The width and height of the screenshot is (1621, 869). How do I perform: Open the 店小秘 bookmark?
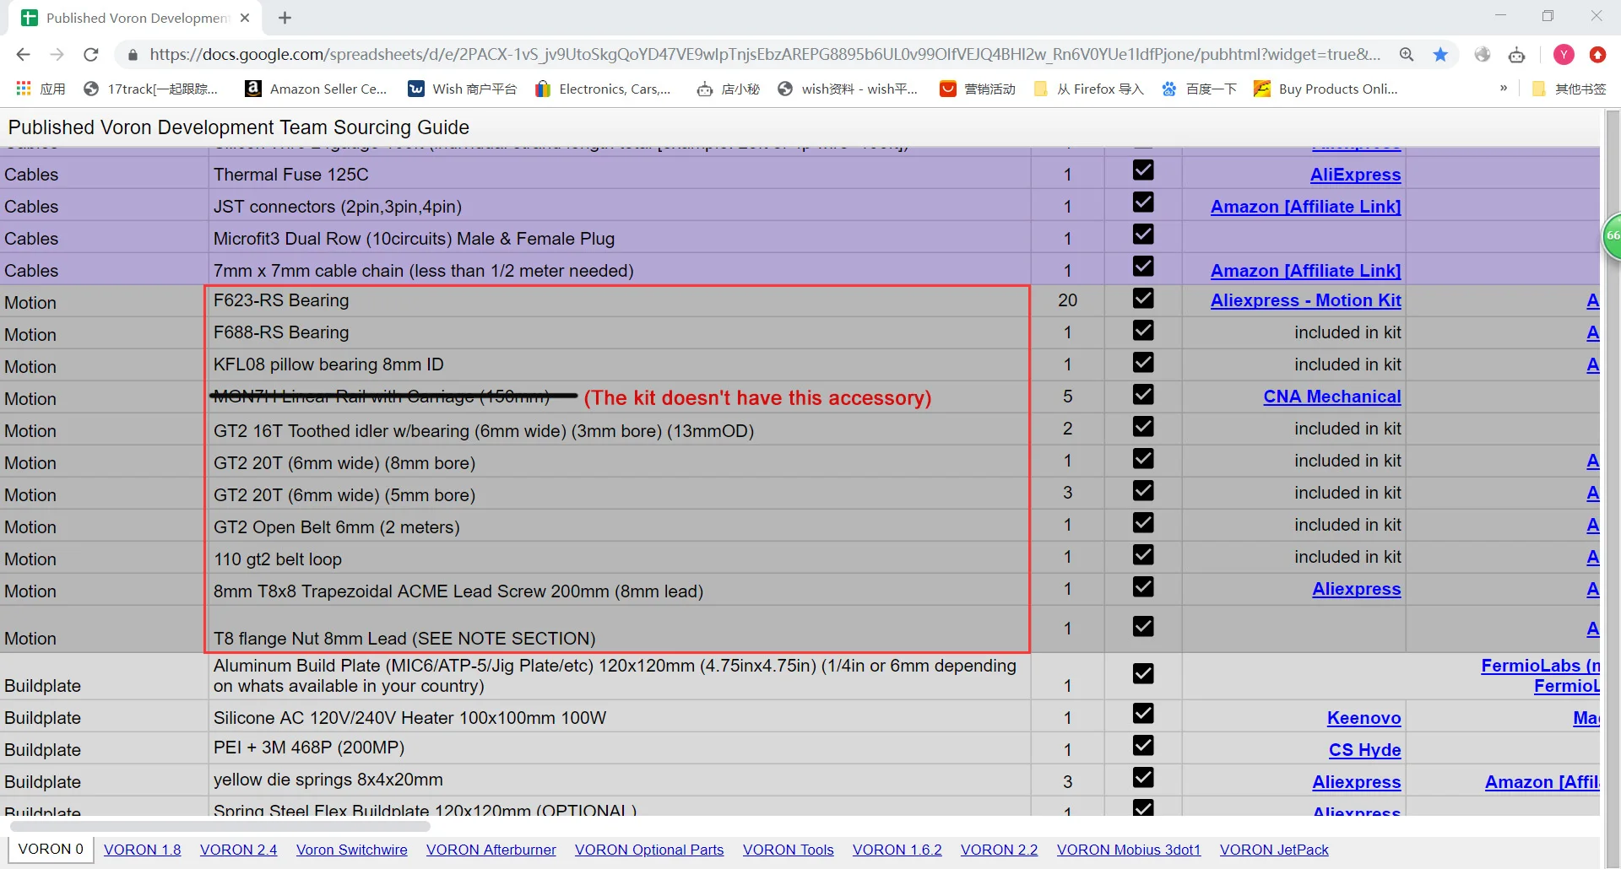click(x=728, y=89)
